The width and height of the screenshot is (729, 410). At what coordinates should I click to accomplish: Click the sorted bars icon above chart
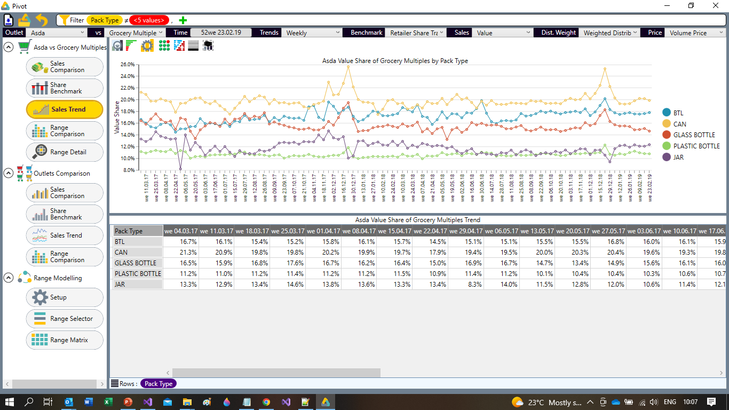click(x=131, y=46)
